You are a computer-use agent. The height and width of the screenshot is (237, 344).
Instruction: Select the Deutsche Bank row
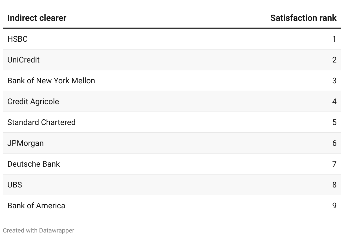click(34, 164)
